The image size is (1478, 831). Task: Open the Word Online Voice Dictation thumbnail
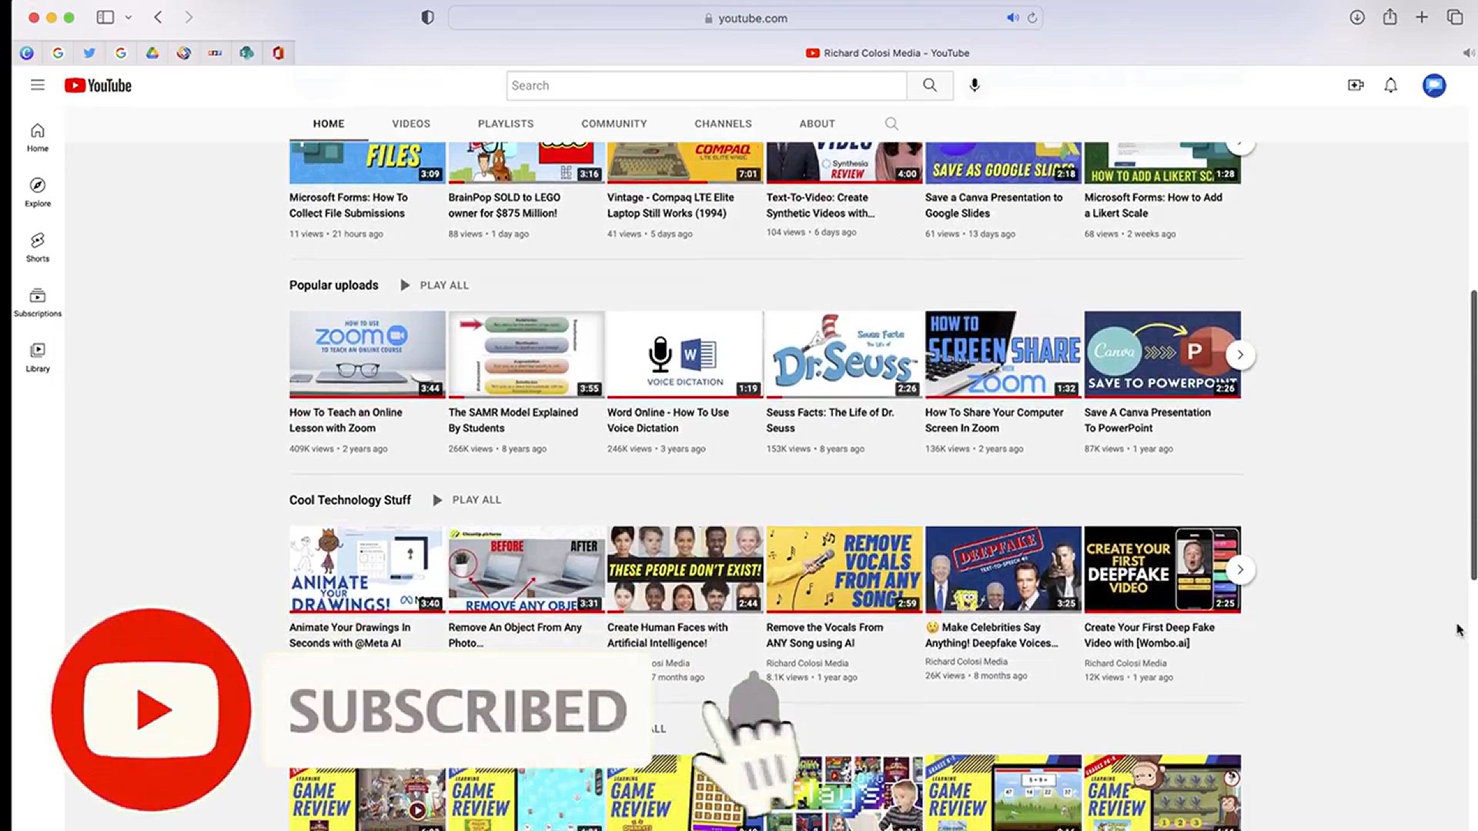point(685,355)
